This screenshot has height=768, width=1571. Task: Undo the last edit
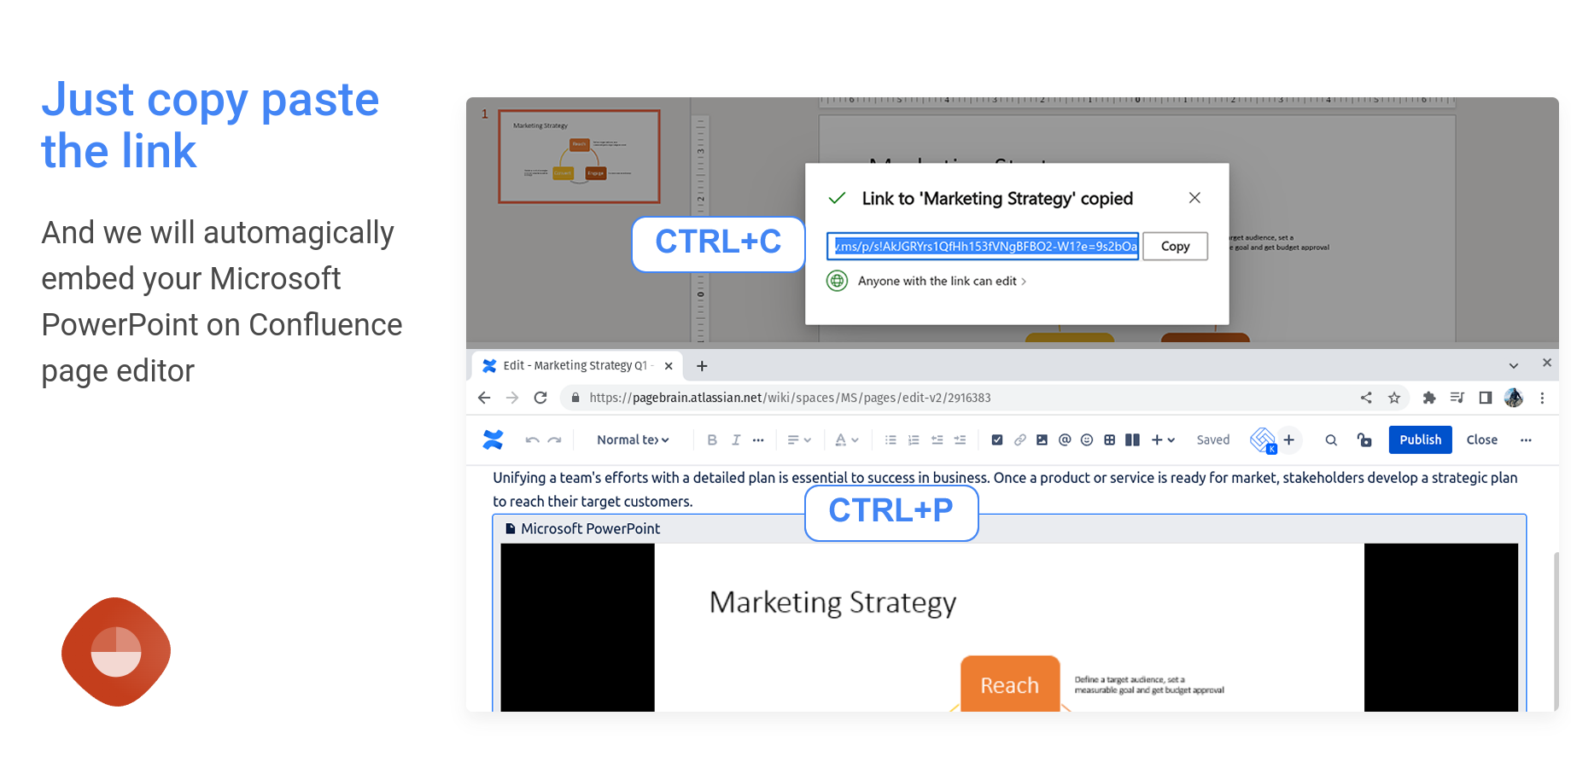pos(532,440)
